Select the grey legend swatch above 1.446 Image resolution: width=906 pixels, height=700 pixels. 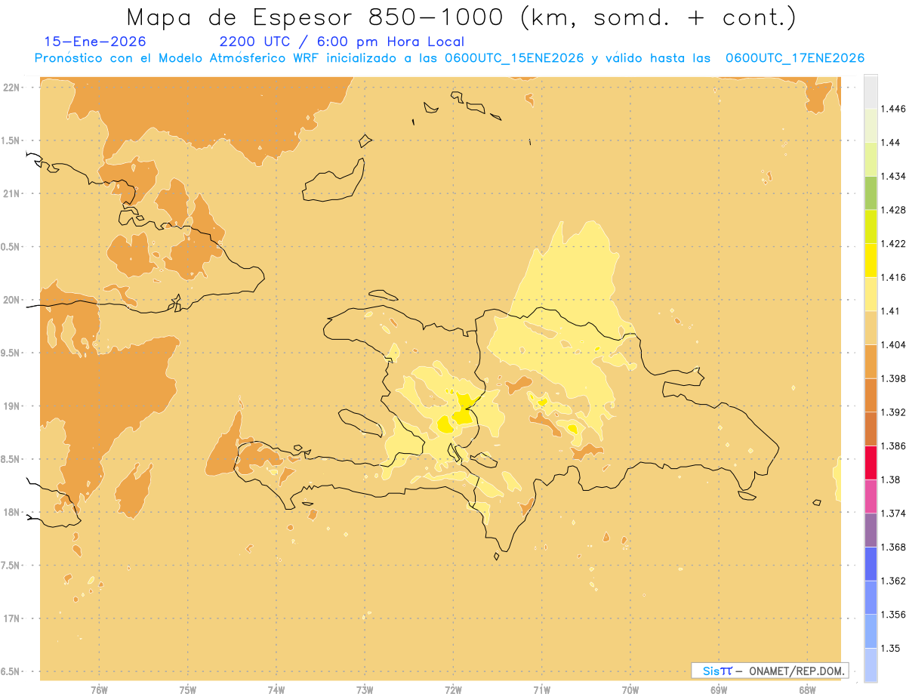pos(870,91)
